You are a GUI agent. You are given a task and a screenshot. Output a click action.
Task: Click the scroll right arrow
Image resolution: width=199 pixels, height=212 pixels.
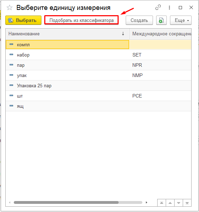147,202
